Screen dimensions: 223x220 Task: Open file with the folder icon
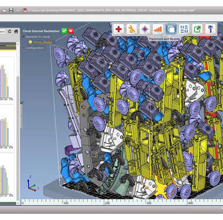(x=4, y=11)
